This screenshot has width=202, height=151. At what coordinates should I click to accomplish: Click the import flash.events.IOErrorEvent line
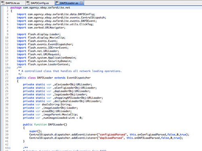(x=42, y=48)
